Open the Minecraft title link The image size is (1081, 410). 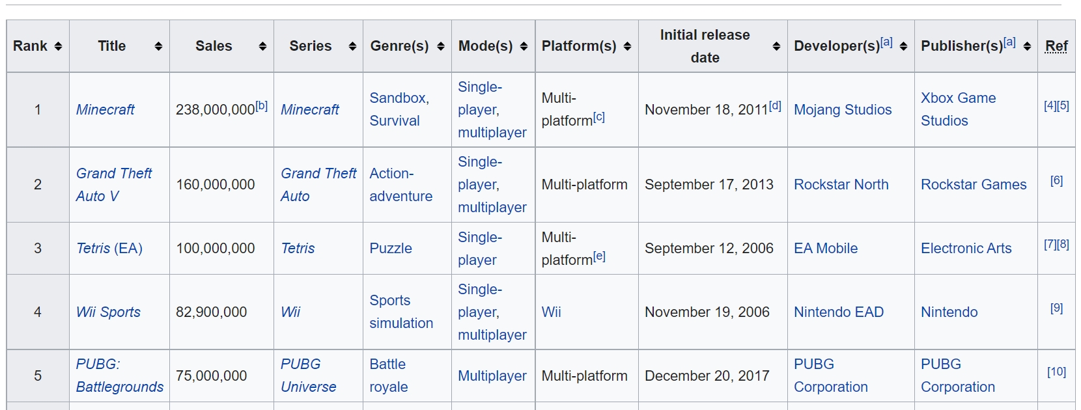(x=105, y=109)
